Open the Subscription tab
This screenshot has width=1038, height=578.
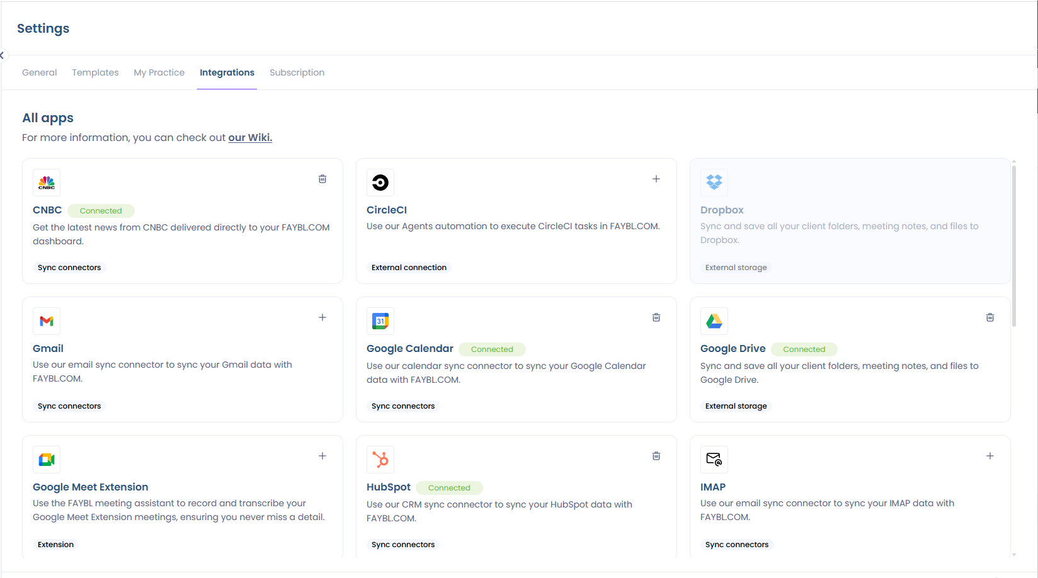[x=297, y=72]
